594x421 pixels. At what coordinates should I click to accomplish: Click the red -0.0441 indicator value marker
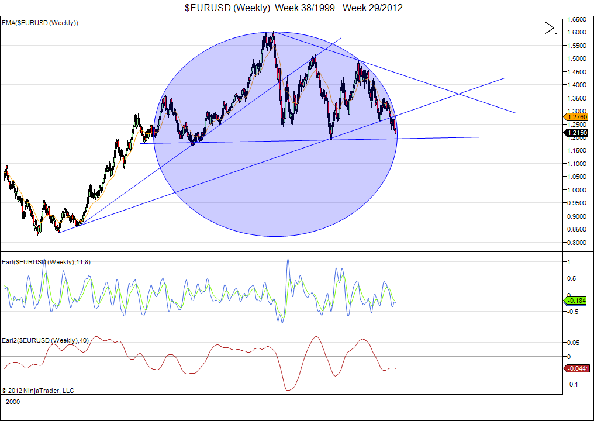pyautogui.click(x=577, y=368)
